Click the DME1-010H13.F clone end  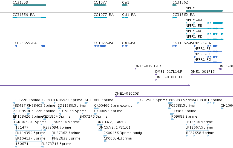(156, 80)
